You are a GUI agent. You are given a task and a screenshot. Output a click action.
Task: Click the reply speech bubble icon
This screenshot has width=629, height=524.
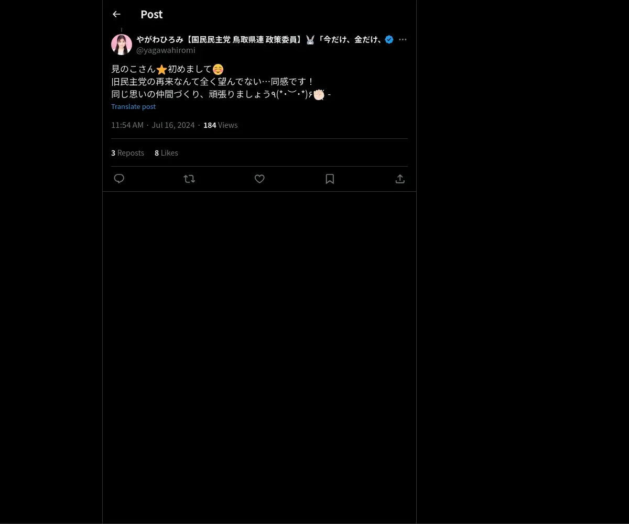(x=119, y=179)
